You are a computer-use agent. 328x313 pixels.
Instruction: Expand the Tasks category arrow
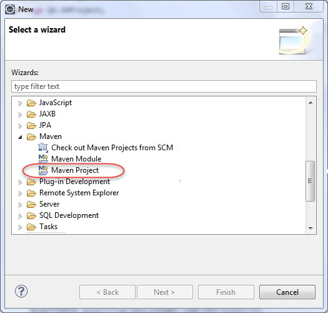(20, 227)
